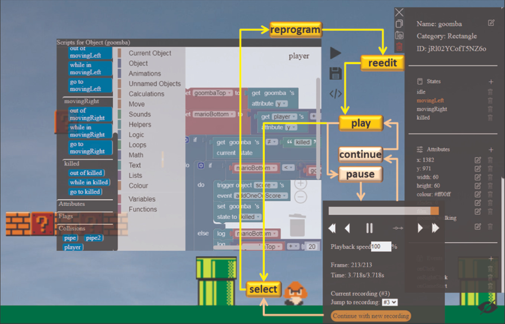Viewport: 505px width, 324px height.
Task: Open the score object dropdown in trigger block
Action: 266,185
